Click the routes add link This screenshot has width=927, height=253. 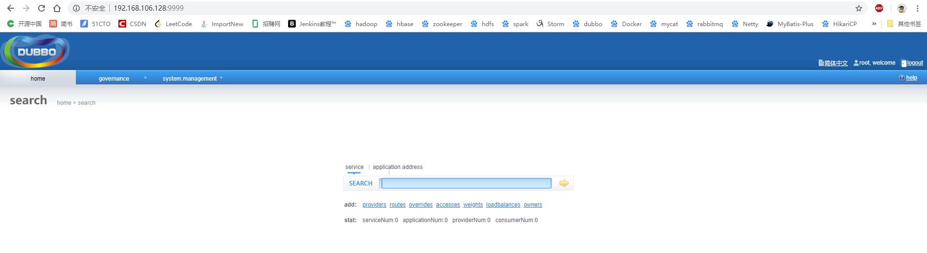pos(397,205)
